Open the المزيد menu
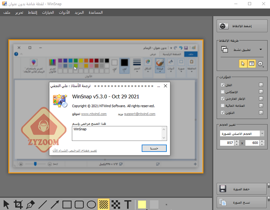Image resolution: width=270 pixels, height=210 pixels. click(x=79, y=12)
